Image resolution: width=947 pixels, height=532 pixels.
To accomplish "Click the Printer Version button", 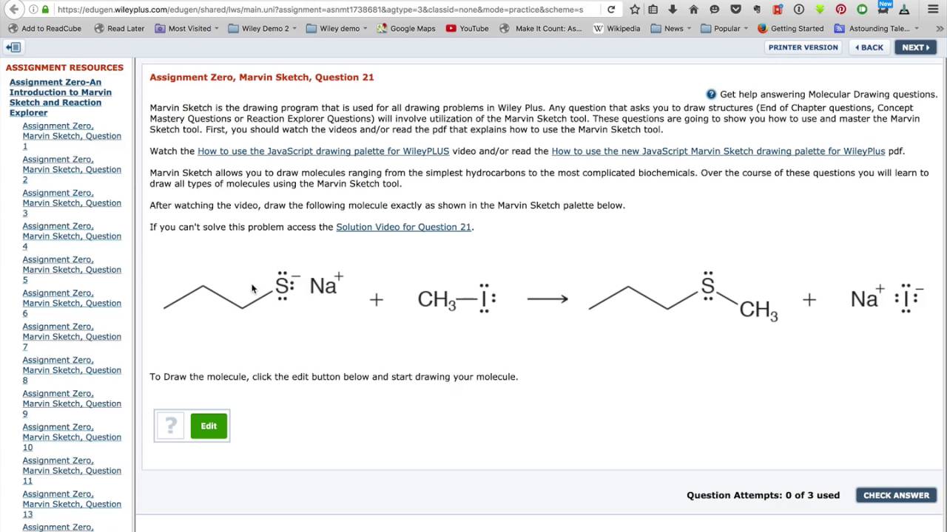I will (x=803, y=47).
